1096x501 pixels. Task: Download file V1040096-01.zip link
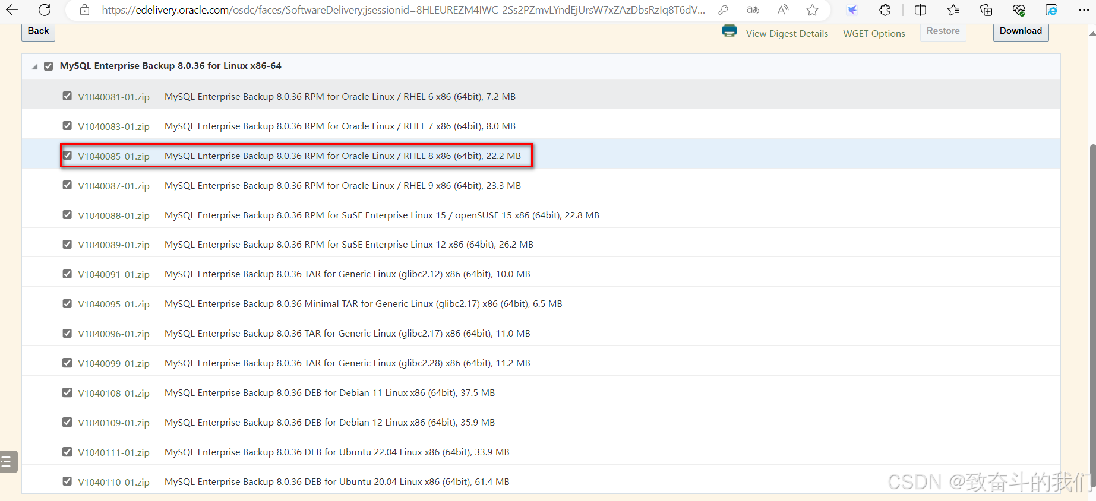pos(113,334)
